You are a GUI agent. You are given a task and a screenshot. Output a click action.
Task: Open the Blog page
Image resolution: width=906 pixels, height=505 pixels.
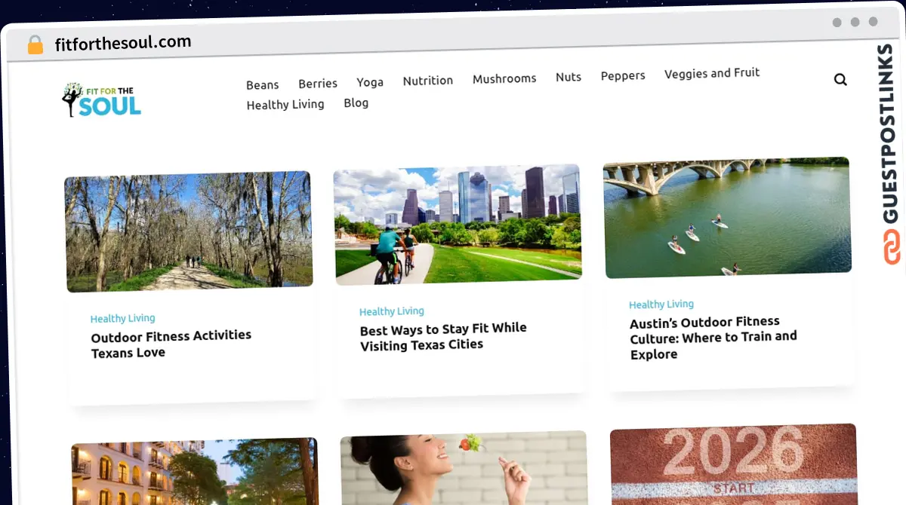(356, 103)
